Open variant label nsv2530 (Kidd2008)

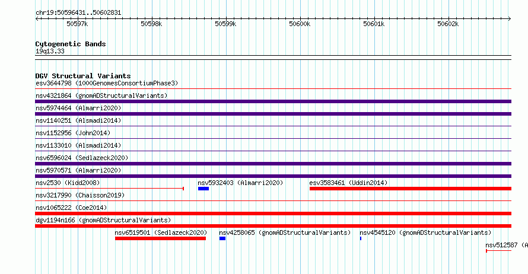(68, 183)
